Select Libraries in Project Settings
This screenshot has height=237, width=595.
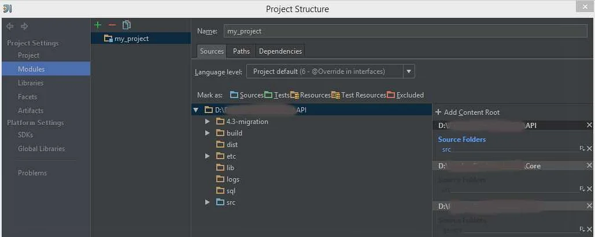click(31, 83)
